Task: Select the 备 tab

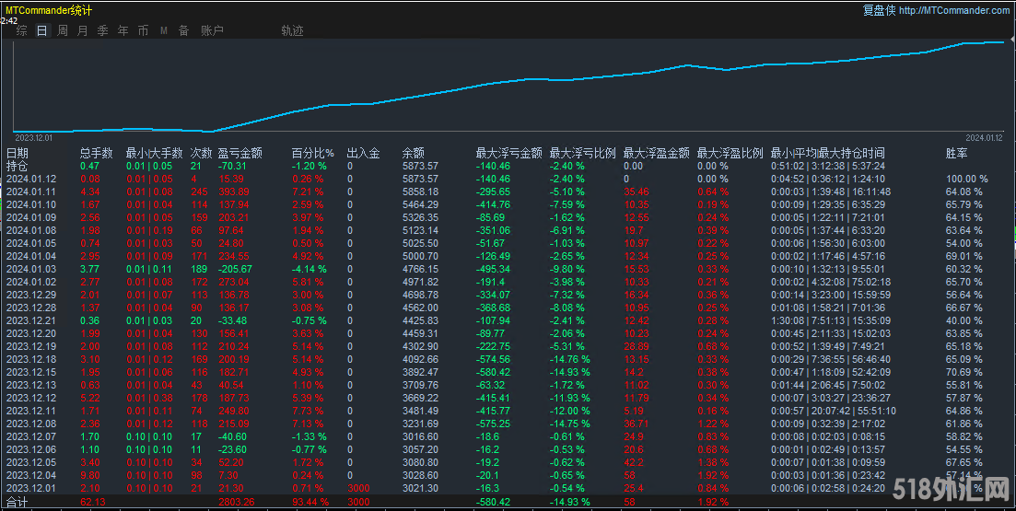Action: click(183, 30)
